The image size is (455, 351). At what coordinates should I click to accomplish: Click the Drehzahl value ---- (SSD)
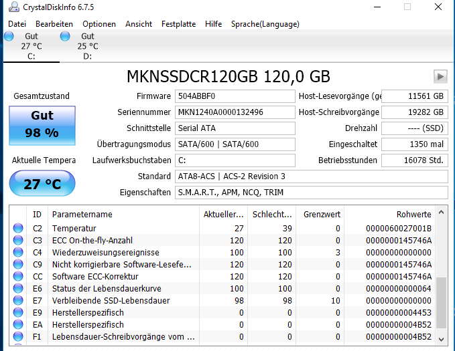click(x=415, y=128)
